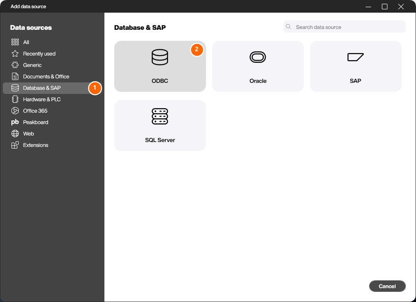Select the ODBC label text
This screenshot has width=416, height=302.
160,81
